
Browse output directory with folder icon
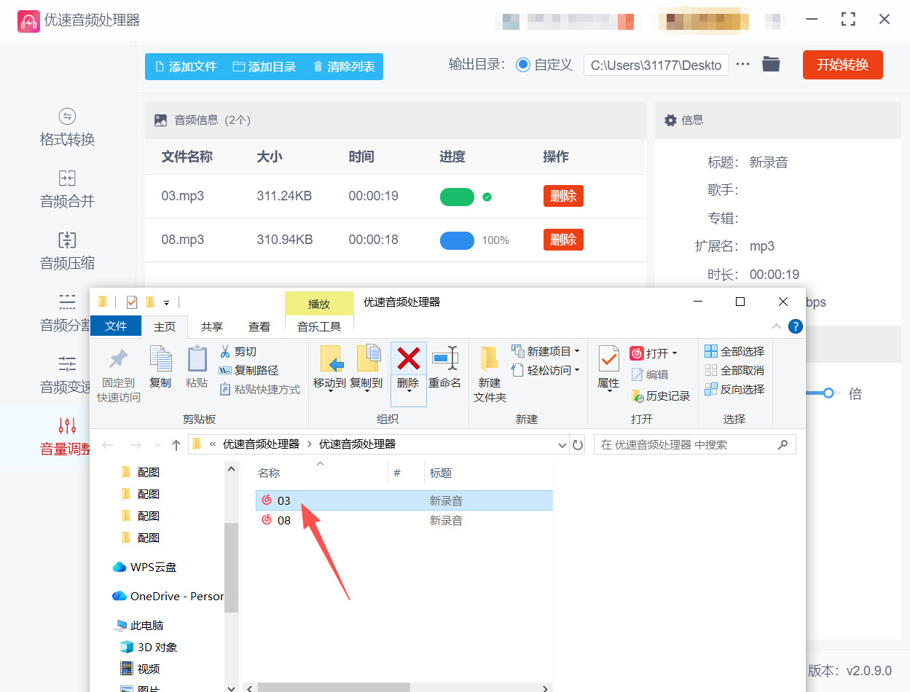pyautogui.click(x=772, y=64)
